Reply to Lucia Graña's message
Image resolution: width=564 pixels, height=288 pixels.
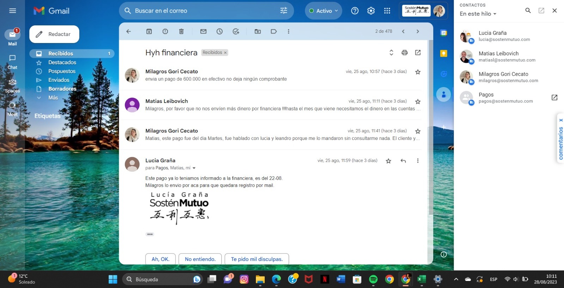(x=403, y=161)
